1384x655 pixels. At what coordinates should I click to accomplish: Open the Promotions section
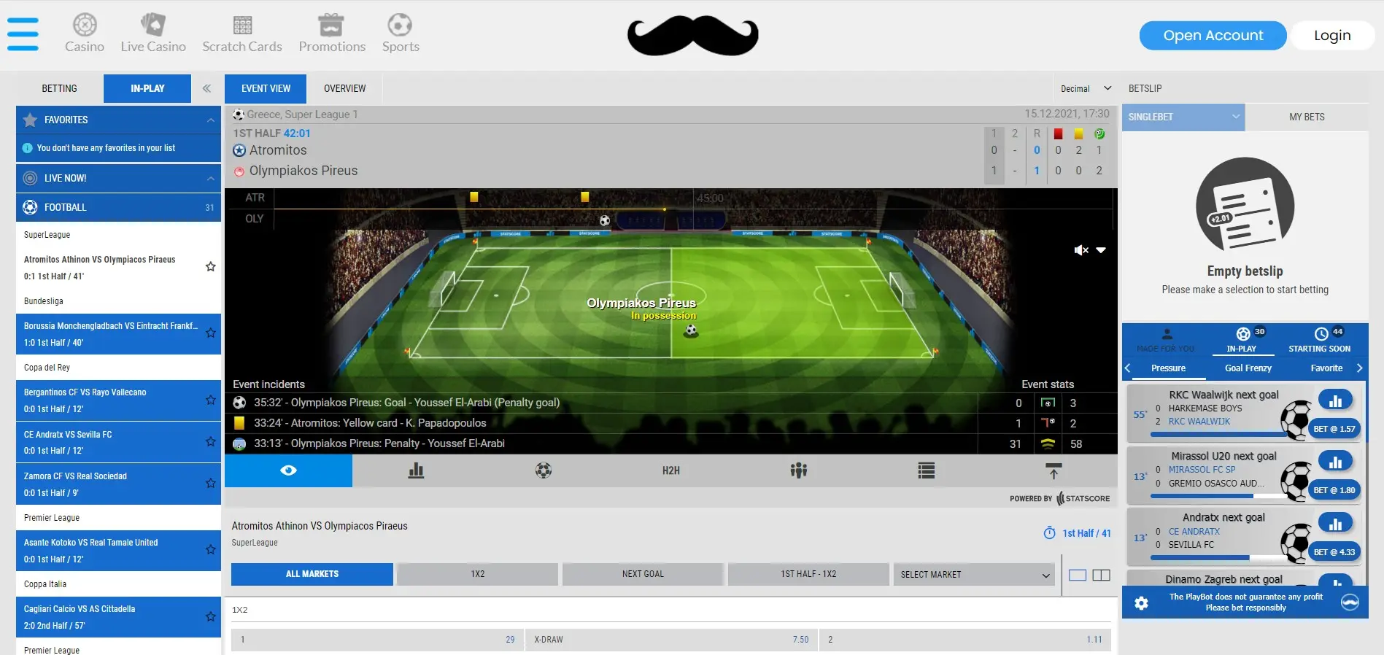click(332, 34)
